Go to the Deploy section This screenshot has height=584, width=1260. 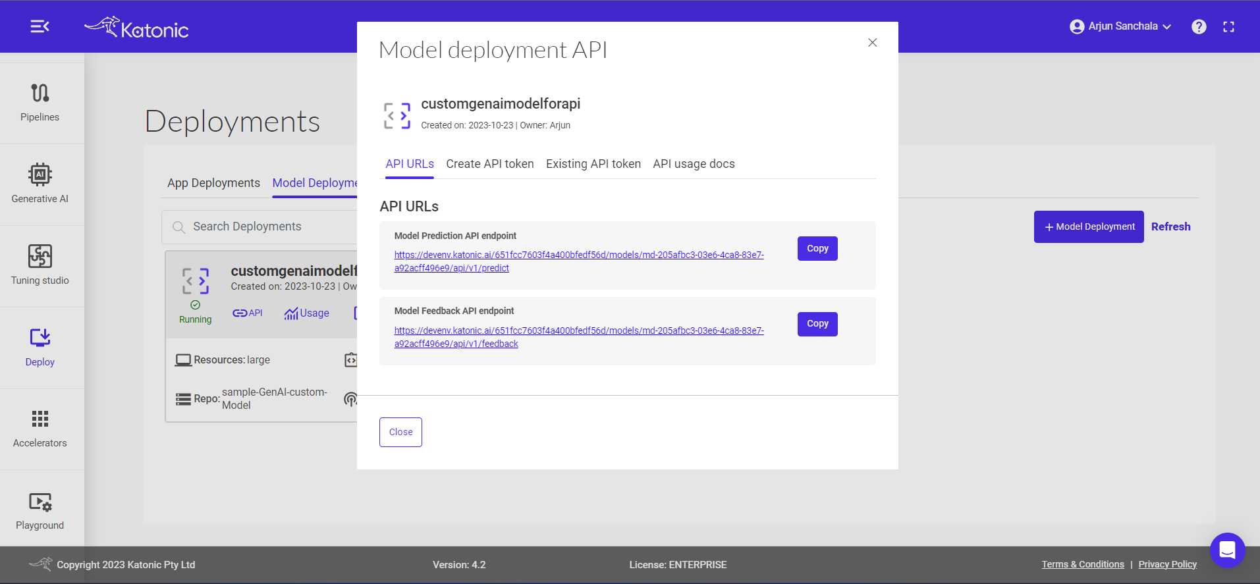pyautogui.click(x=40, y=348)
